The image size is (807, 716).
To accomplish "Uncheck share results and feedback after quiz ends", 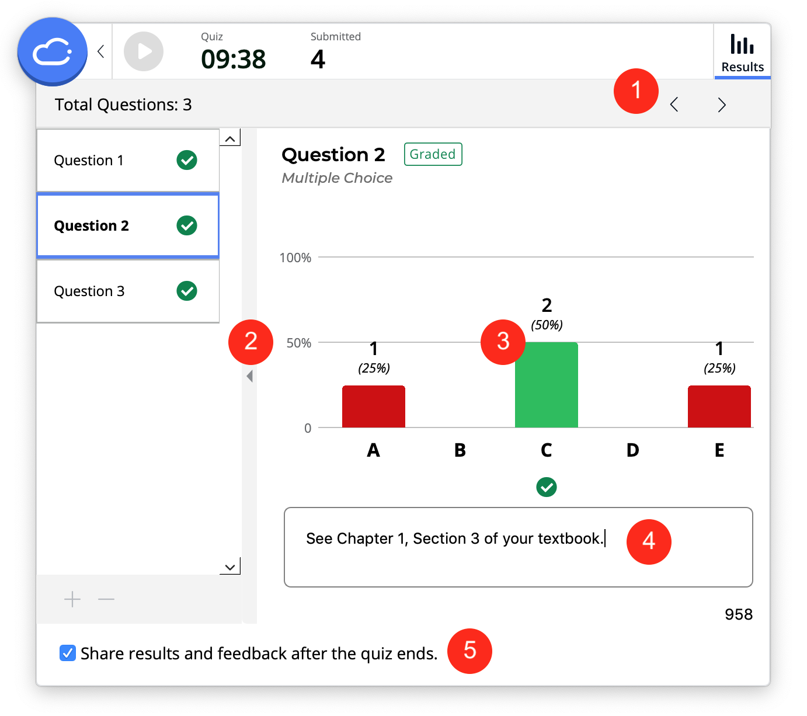I will pyautogui.click(x=67, y=653).
